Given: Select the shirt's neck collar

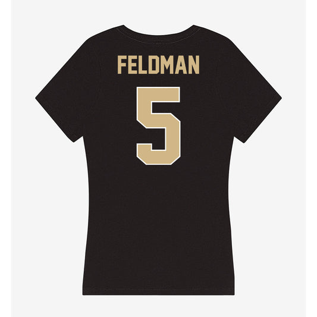Looking at the screenshot, I should (x=158, y=33).
